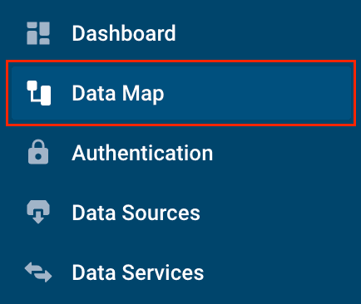This screenshot has width=361, height=304.
Task: Click the "Dashboard" text label
Action: (124, 33)
